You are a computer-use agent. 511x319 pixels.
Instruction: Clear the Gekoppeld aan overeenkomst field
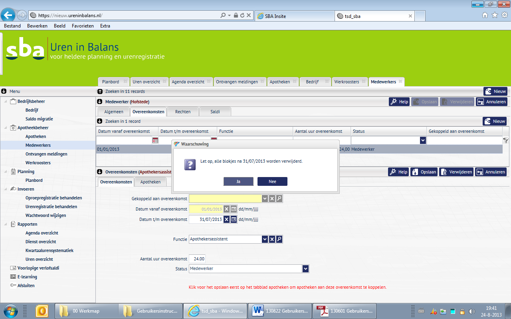(272, 199)
